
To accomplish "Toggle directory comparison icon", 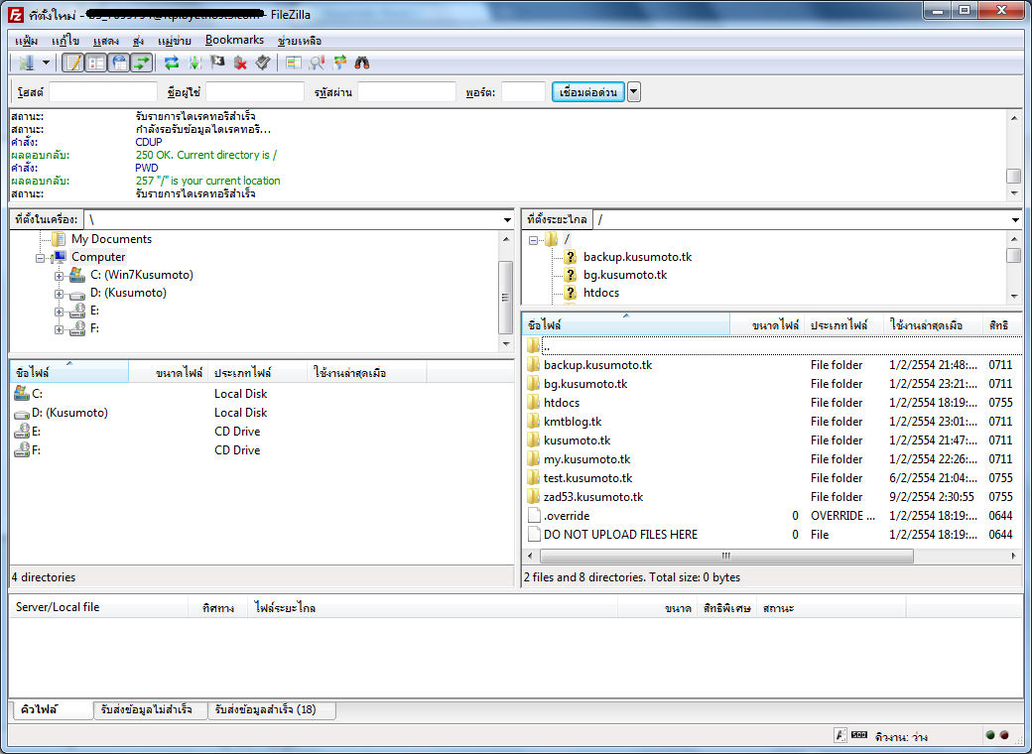I will [317, 63].
